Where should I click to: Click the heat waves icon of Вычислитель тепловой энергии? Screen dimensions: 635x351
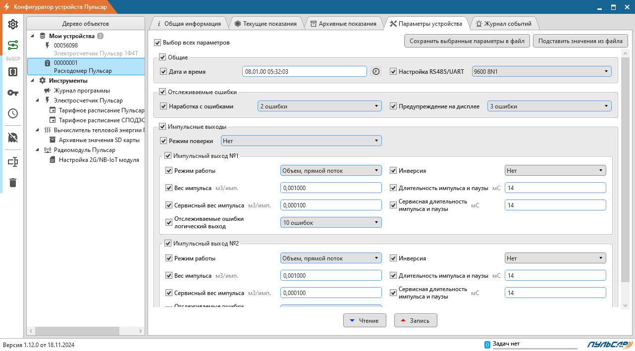pos(48,130)
